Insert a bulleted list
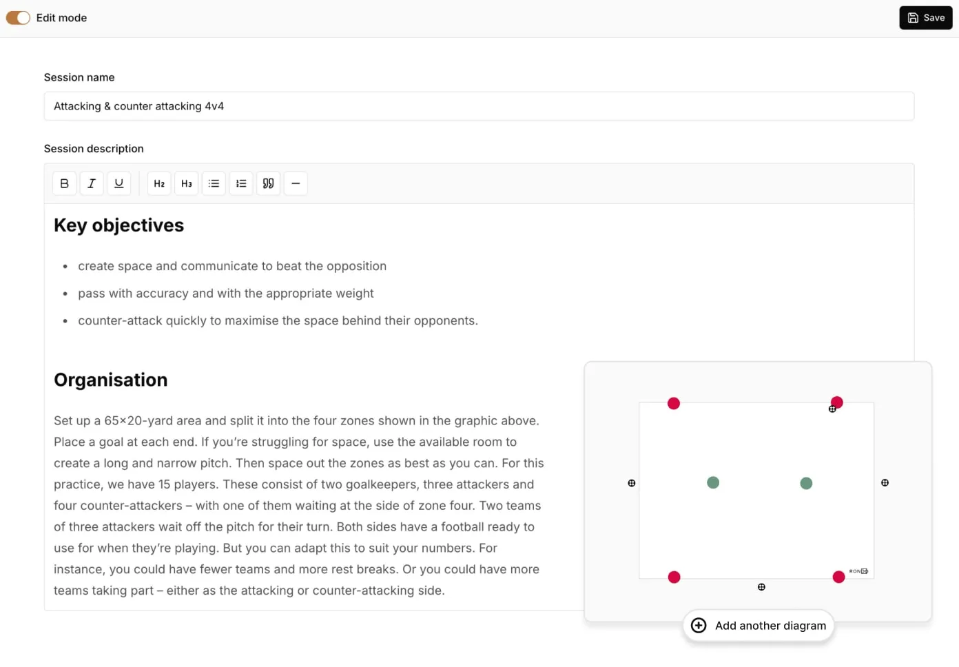 [x=214, y=183]
